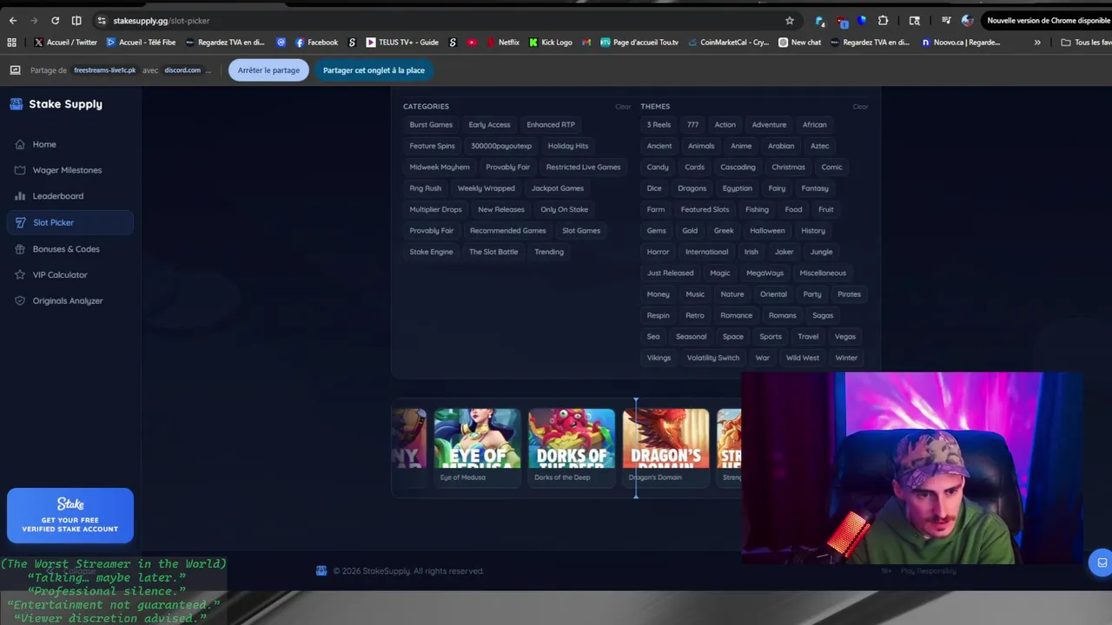Select Trending category chip
Image resolution: width=1112 pixels, height=625 pixels.
point(549,252)
